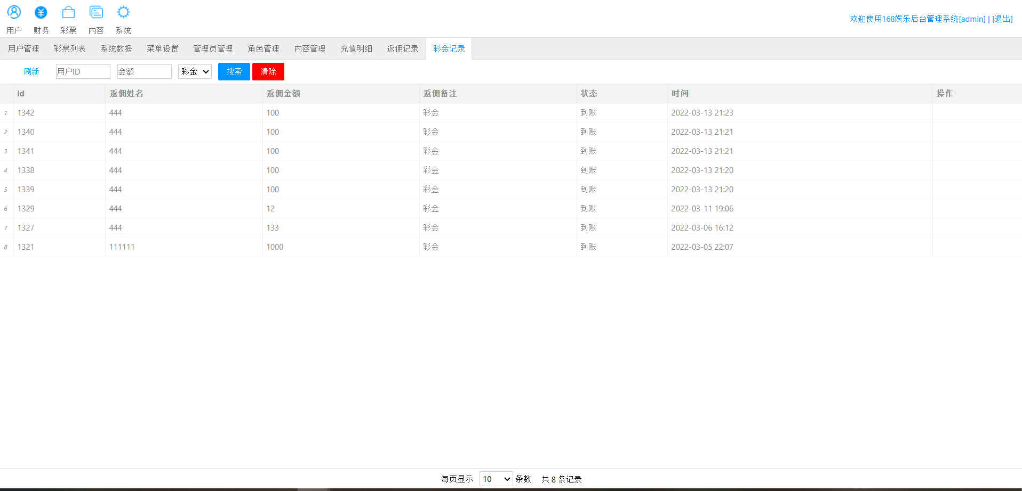Click the timestamp 2022-03-05 22:07
Image resolution: width=1022 pixels, height=491 pixels.
point(702,247)
